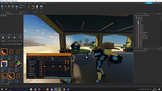Open the Theme menu in Moon Animator
162x91 pixels.
[56, 57]
